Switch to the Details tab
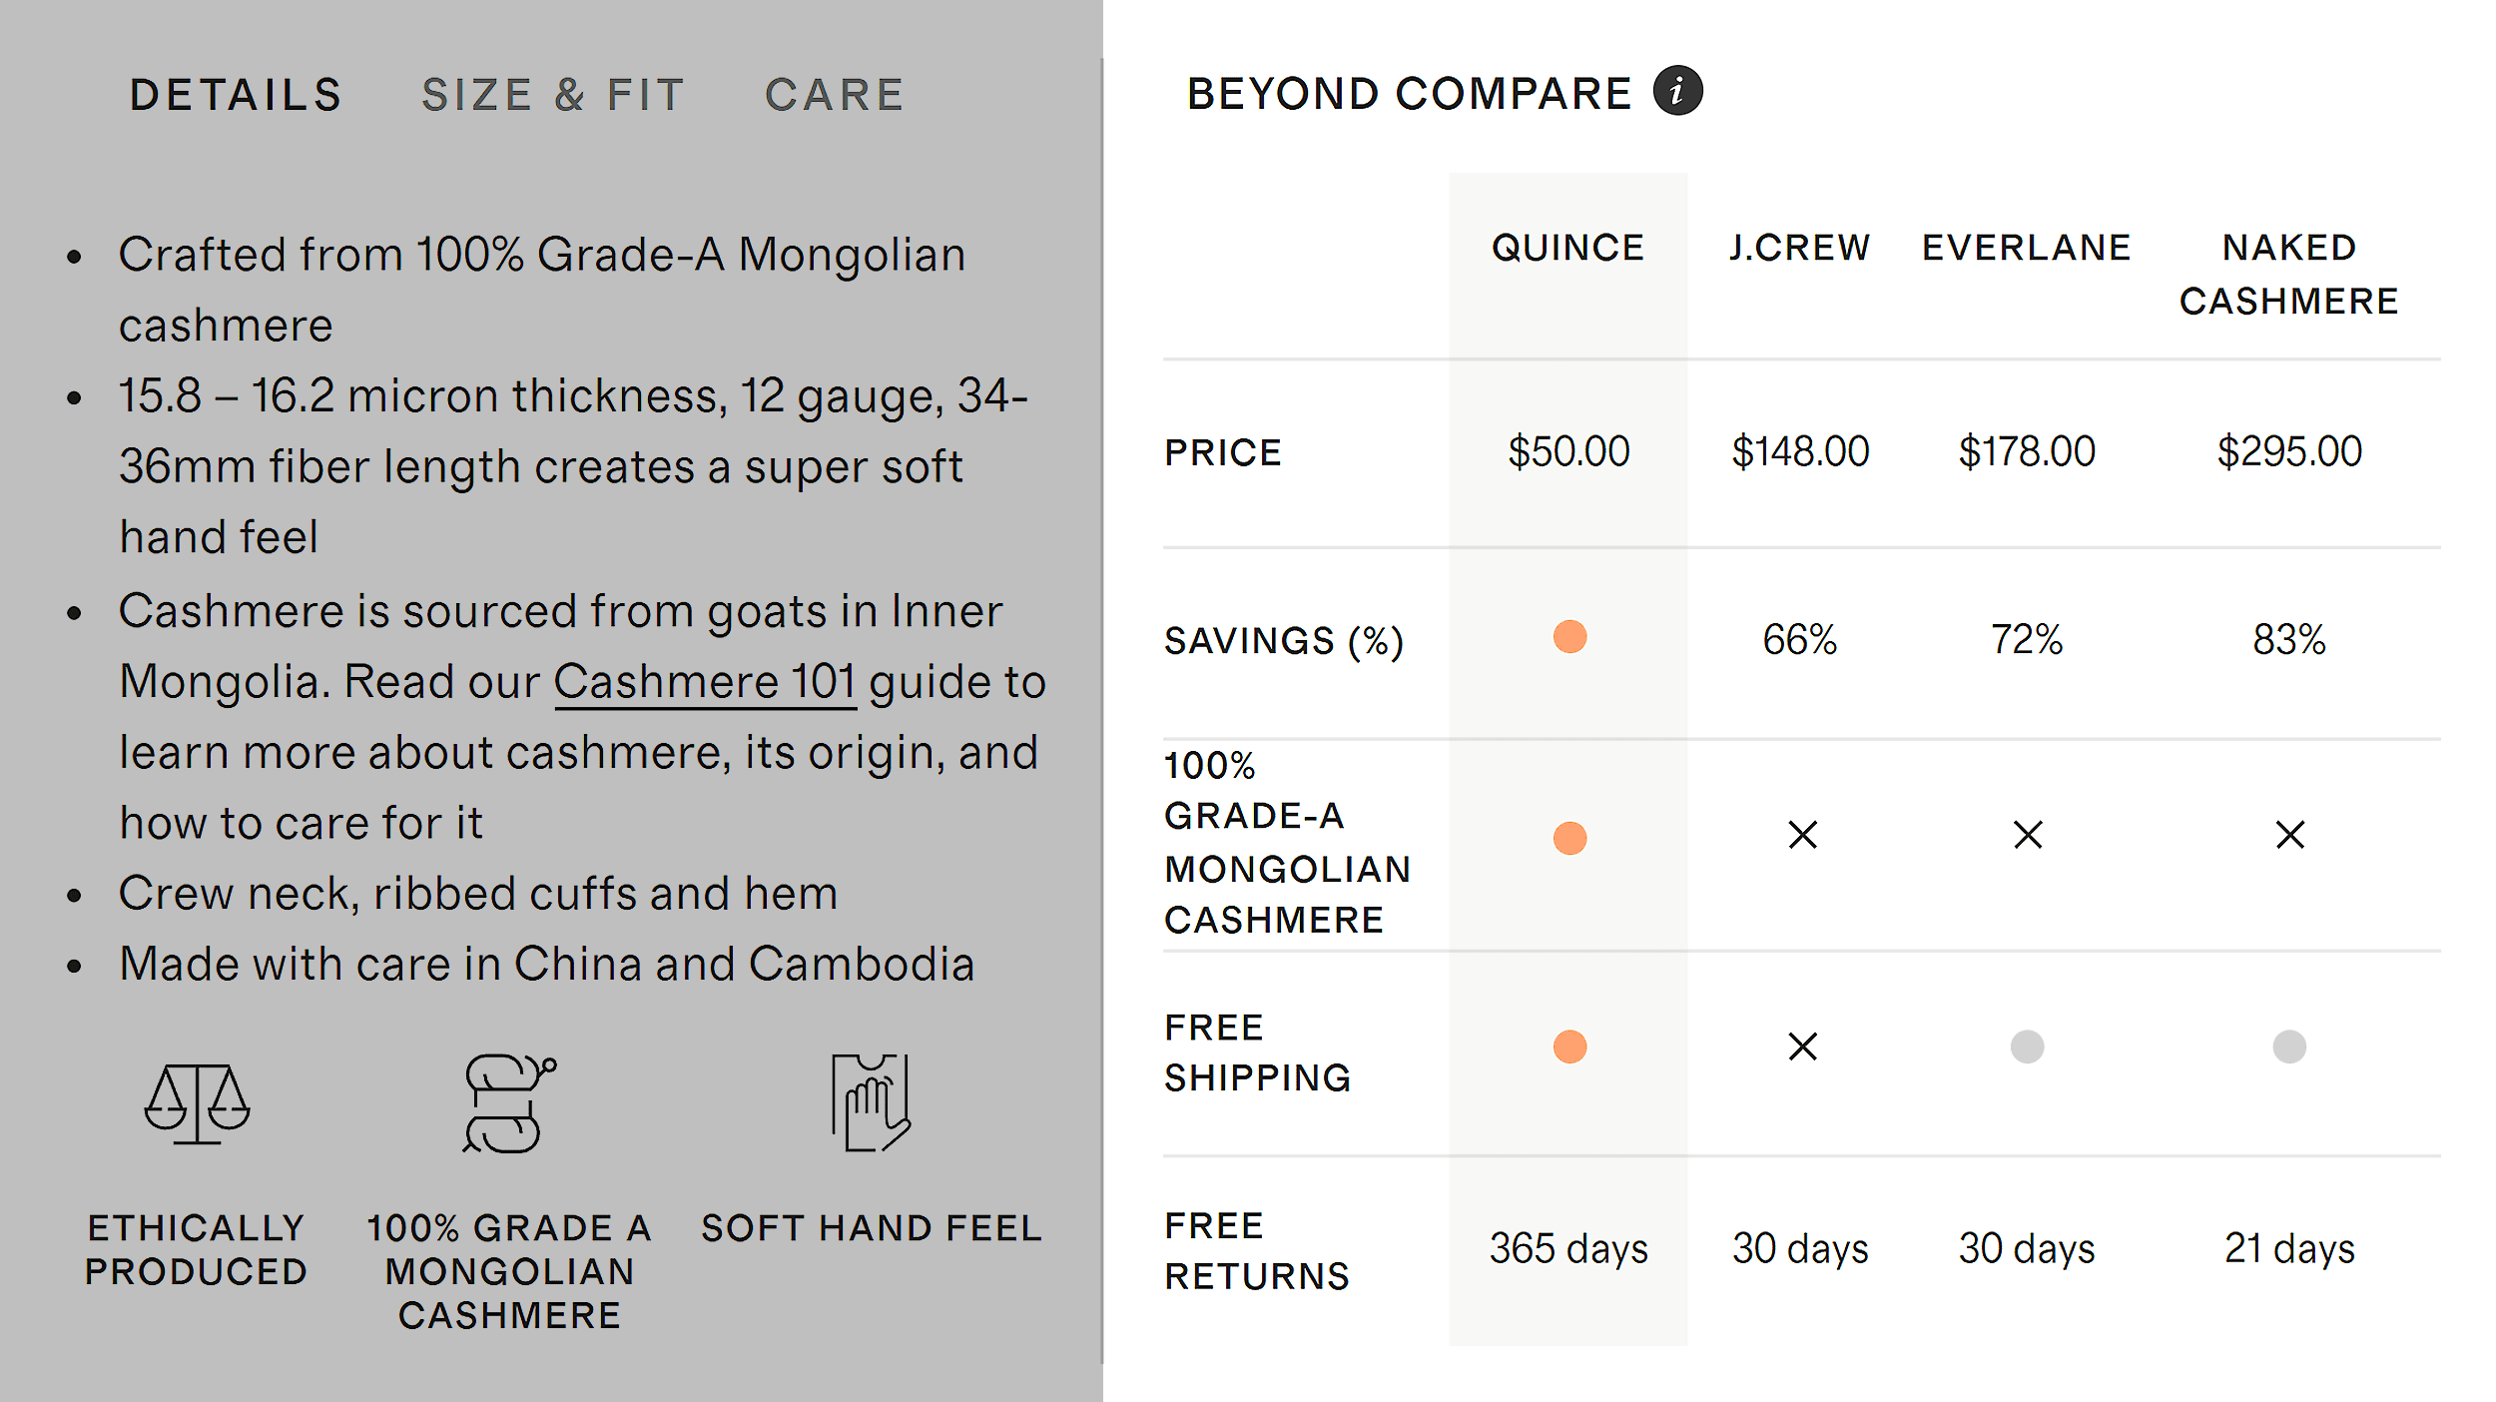Screen dimensions: 2496x1402 [236, 96]
